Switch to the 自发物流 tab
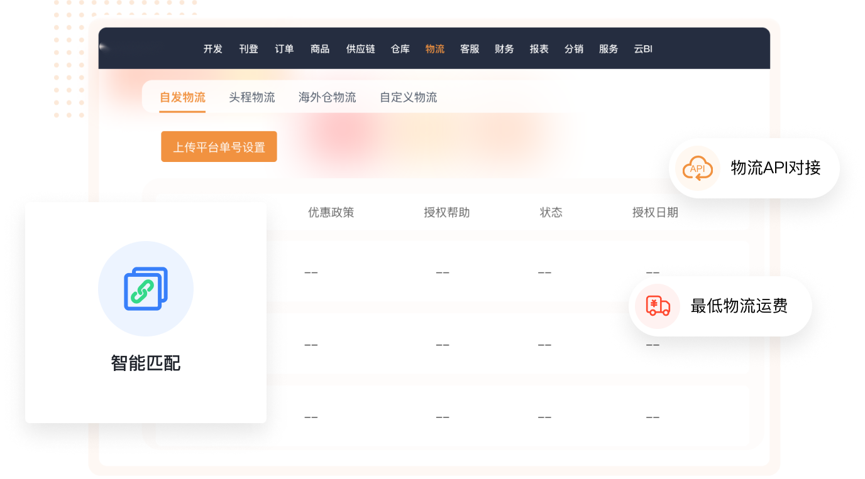This screenshot has width=865, height=479. coord(182,97)
